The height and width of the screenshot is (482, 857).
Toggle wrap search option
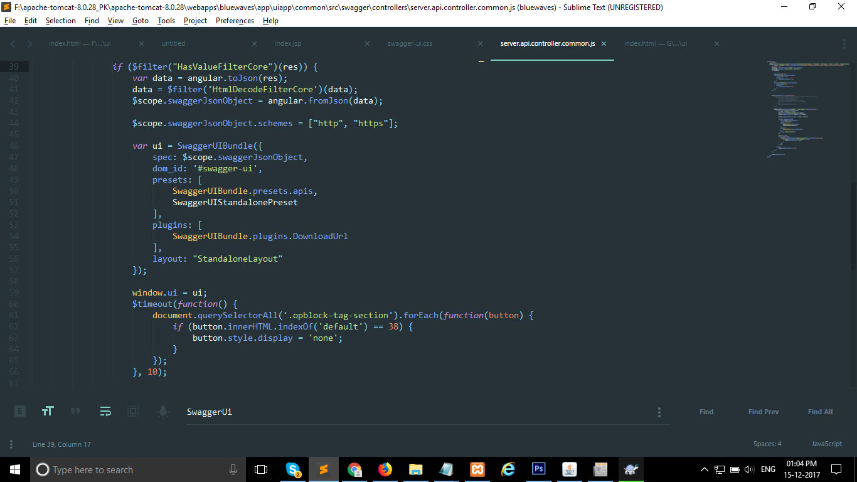(105, 411)
